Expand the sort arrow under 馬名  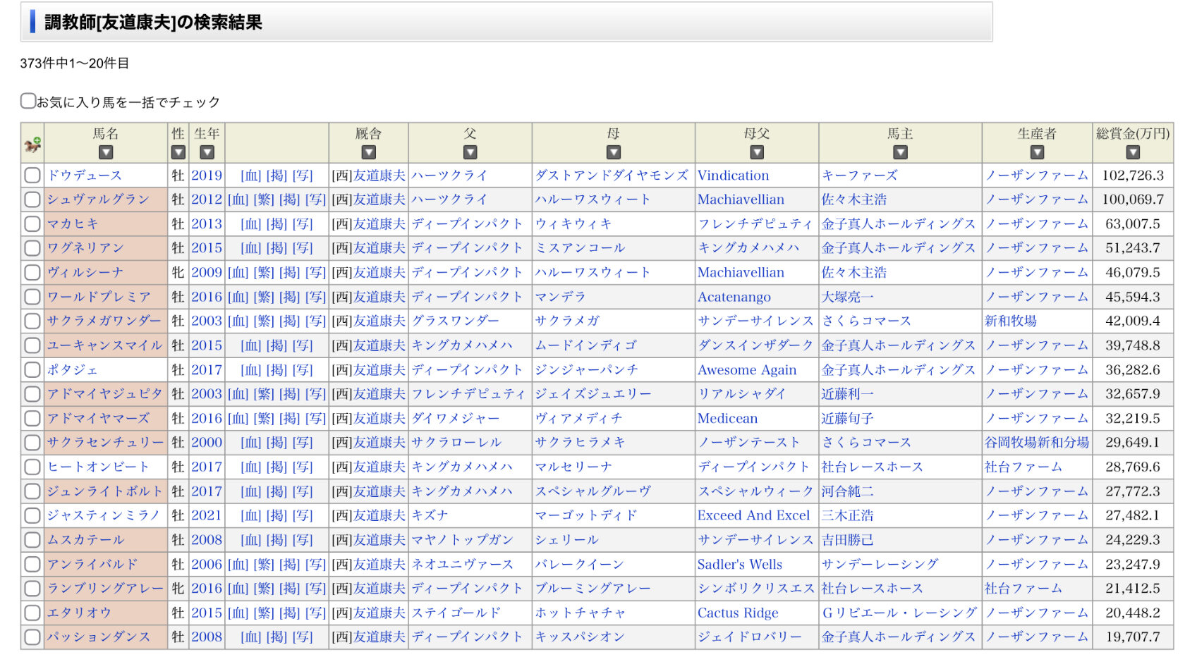[106, 152]
